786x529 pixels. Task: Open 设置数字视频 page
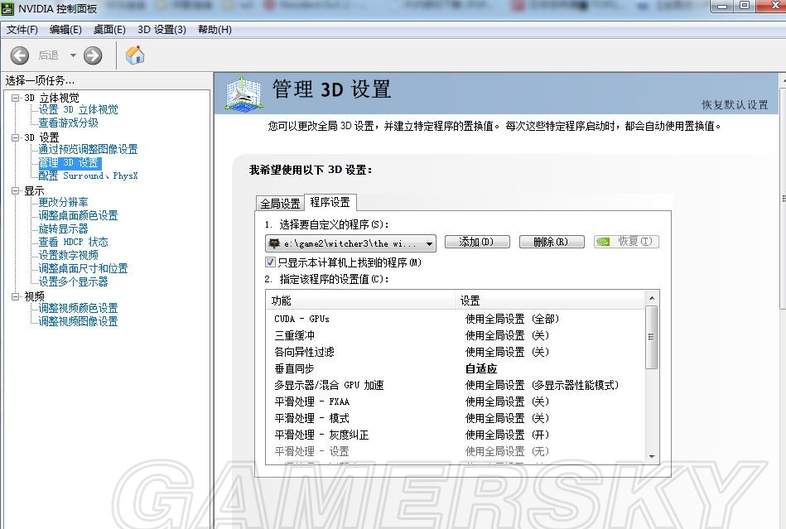[x=68, y=256]
